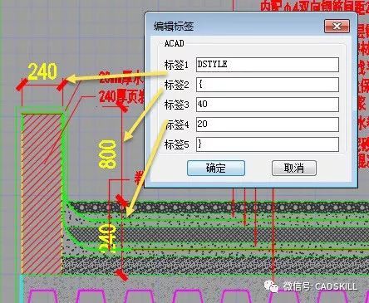
Task: Select the red hatched wall section
Action: (42, 194)
